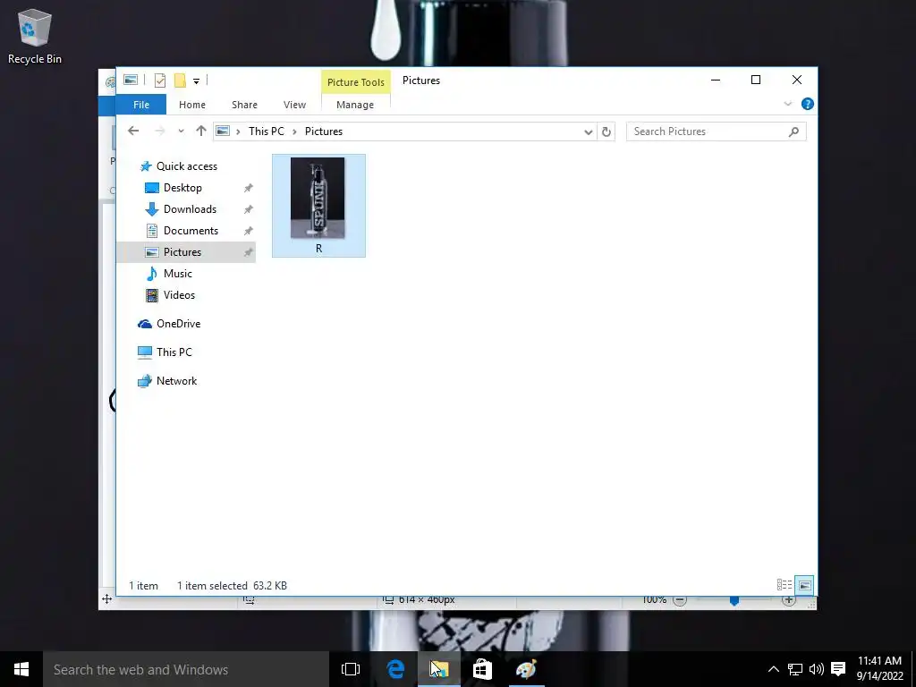Viewport: 916px width, 687px height.
Task: Switch to Details view in the status bar
Action: click(785, 585)
